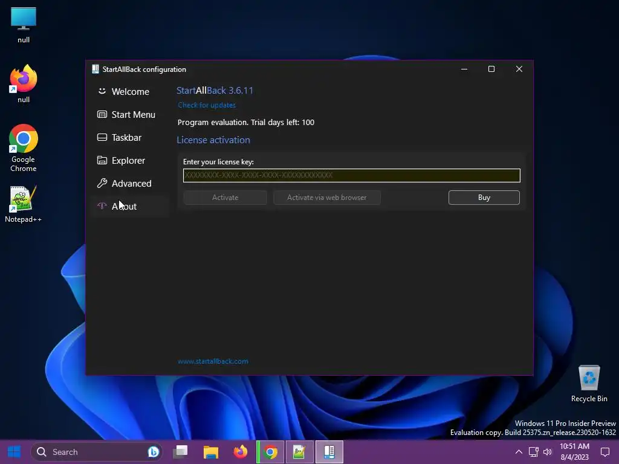Screen dimensions: 619x464
Task: Click the umbrella icon beside About
Action: pos(102,206)
